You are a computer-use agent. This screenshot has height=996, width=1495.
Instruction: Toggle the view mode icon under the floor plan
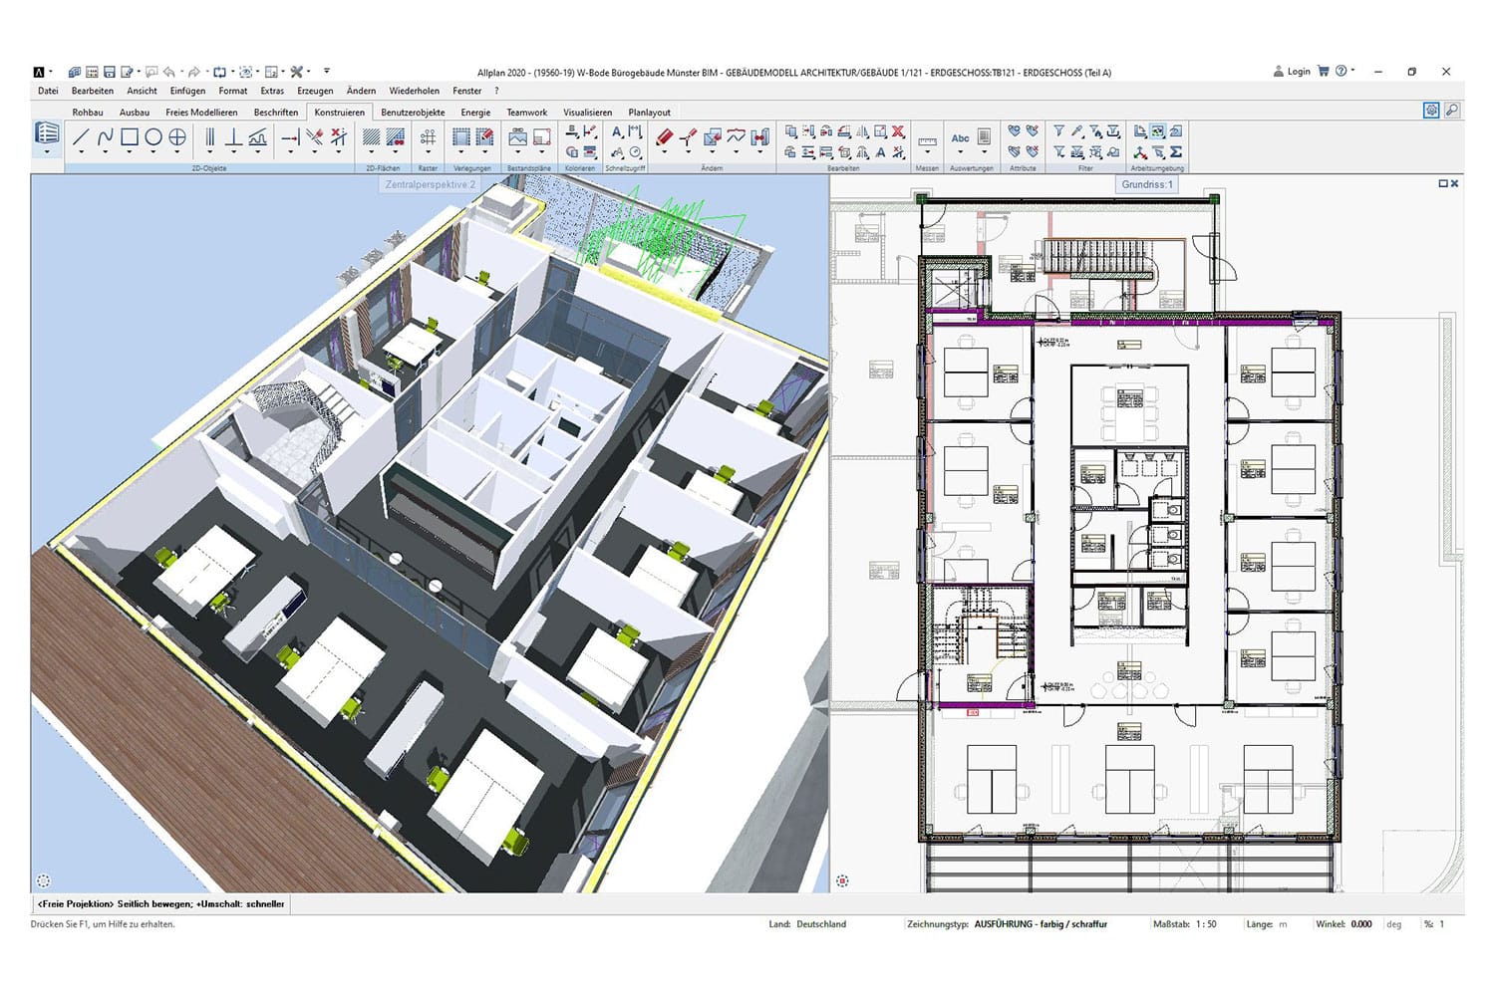843,881
